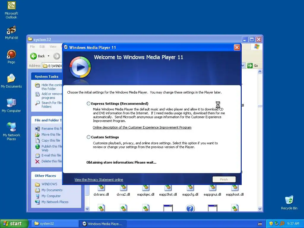Open the Pego desktop shortcut
The width and height of the screenshot is (304, 228).
point(11,57)
